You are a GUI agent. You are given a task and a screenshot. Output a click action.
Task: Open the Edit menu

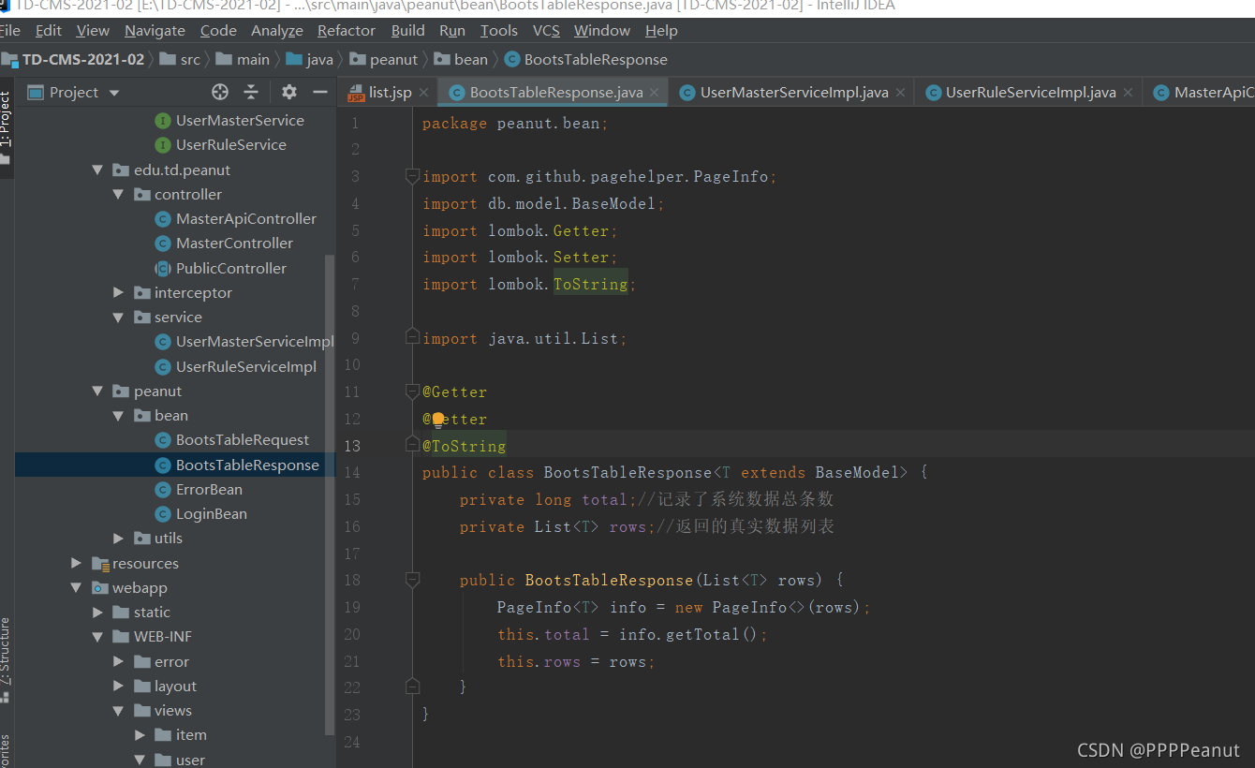(x=49, y=30)
